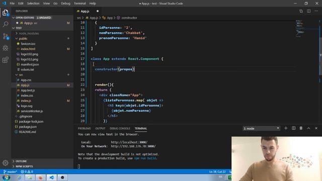Close the terminal panel
322x181 pixels.
pos(316,128)
